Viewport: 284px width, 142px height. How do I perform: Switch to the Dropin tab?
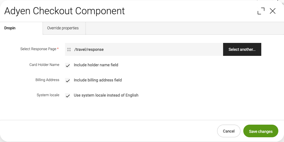(10, 28)
